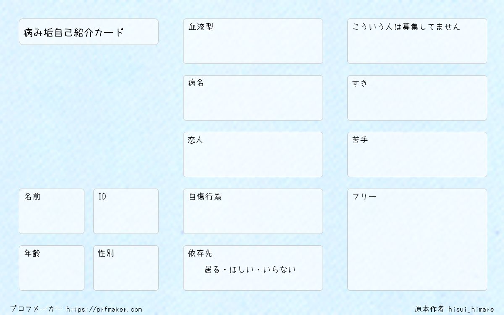Viewport: 504px width, 315px height.
Task: Select the 病名 illness name box
Action: coord(253,98)
